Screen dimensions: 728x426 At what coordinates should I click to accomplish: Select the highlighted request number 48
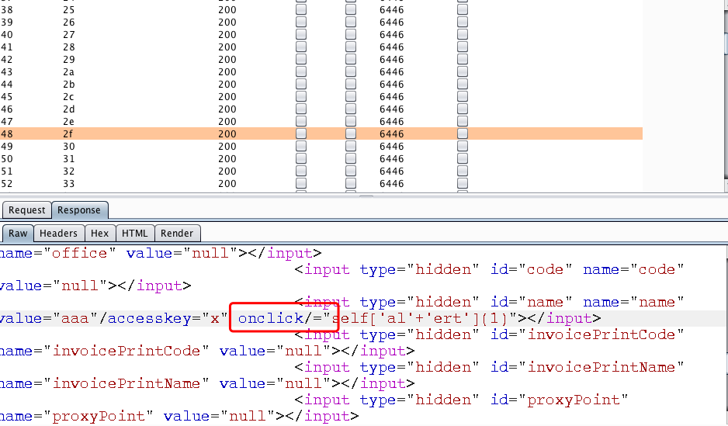[x=6, y=133]
